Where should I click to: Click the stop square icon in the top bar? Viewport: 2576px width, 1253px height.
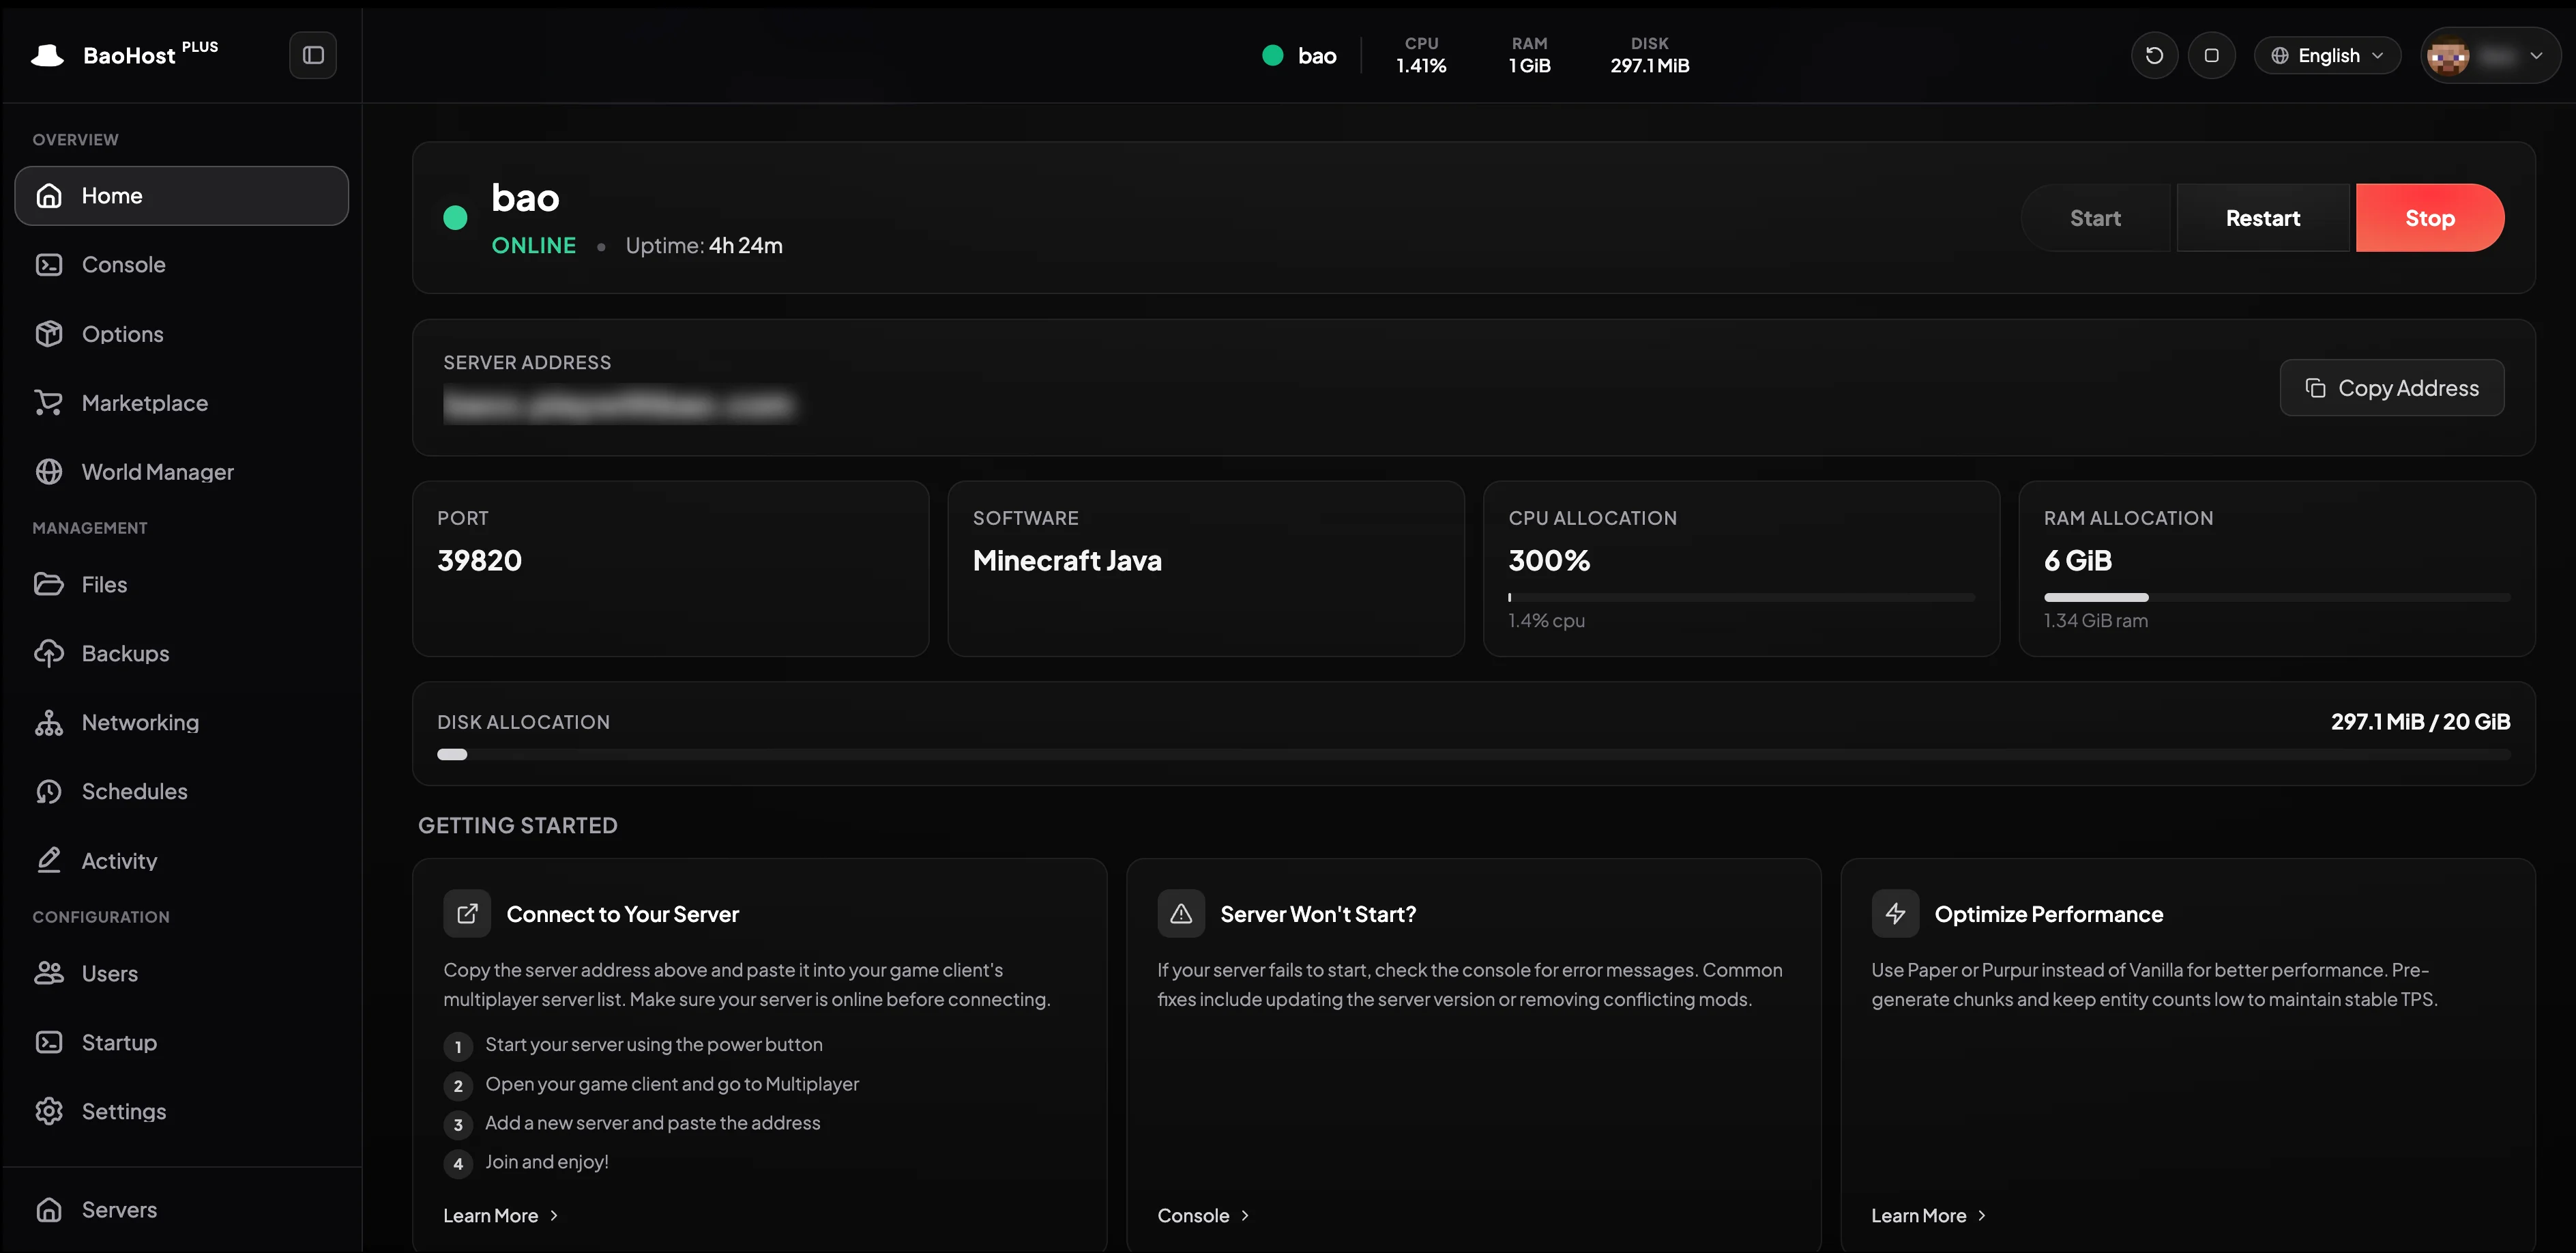[x=2211, y=55]
